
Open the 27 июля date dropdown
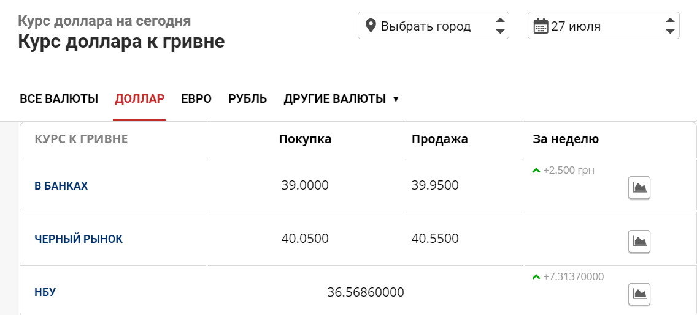click(x=603, y=26)
